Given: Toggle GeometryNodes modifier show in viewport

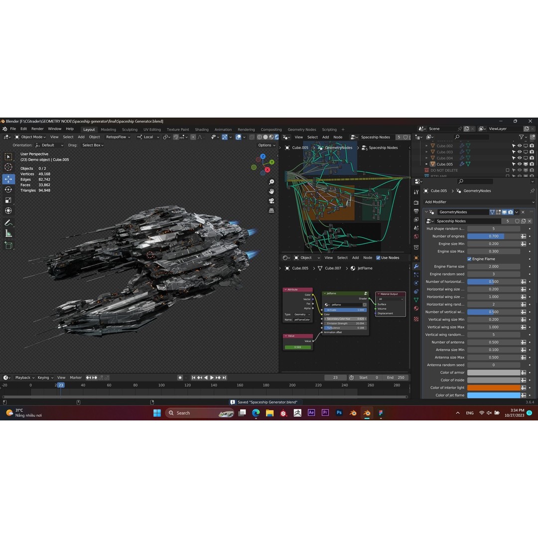Looking at the screenshot, I should (x=504, y=212).
